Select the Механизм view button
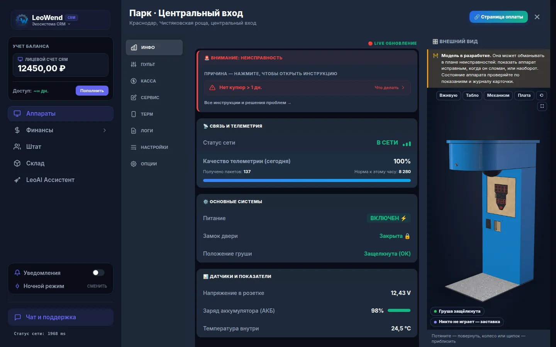This screenshot has height=347, width=556. point(498,95)
